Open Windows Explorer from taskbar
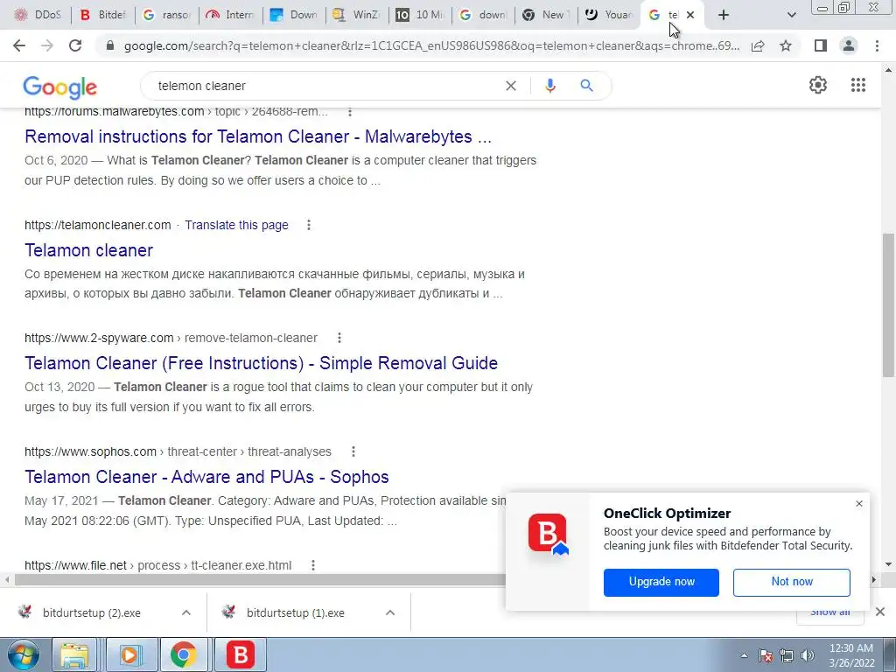This screenshot has width=896, height=672. pos(74,654)
